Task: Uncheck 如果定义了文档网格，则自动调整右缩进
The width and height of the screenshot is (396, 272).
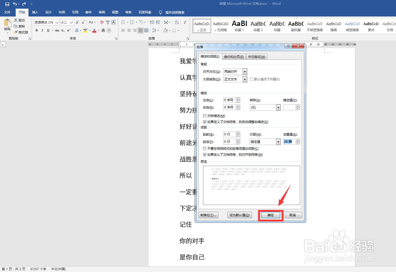Action: (x=205, y=122)
